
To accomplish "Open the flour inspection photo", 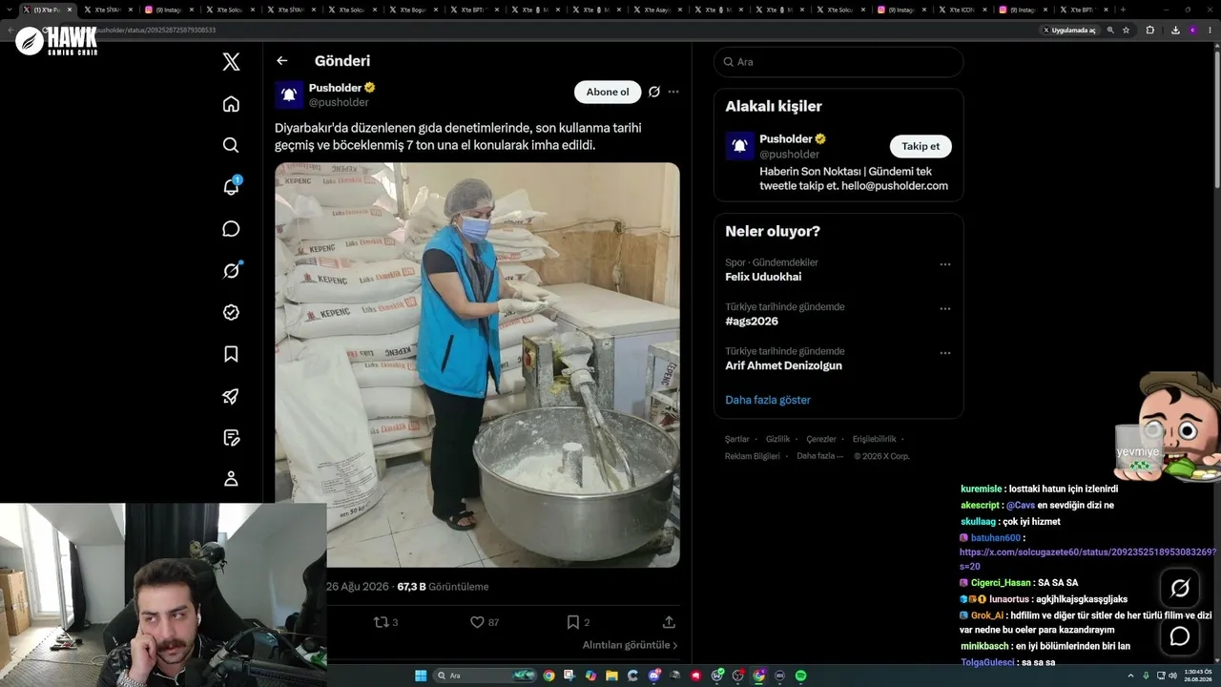I will [x=477, y=364].
